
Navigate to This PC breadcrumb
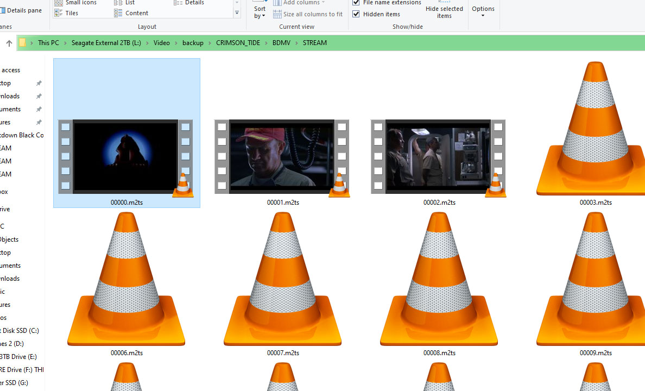pyautogui.click(x=48, y=43)
